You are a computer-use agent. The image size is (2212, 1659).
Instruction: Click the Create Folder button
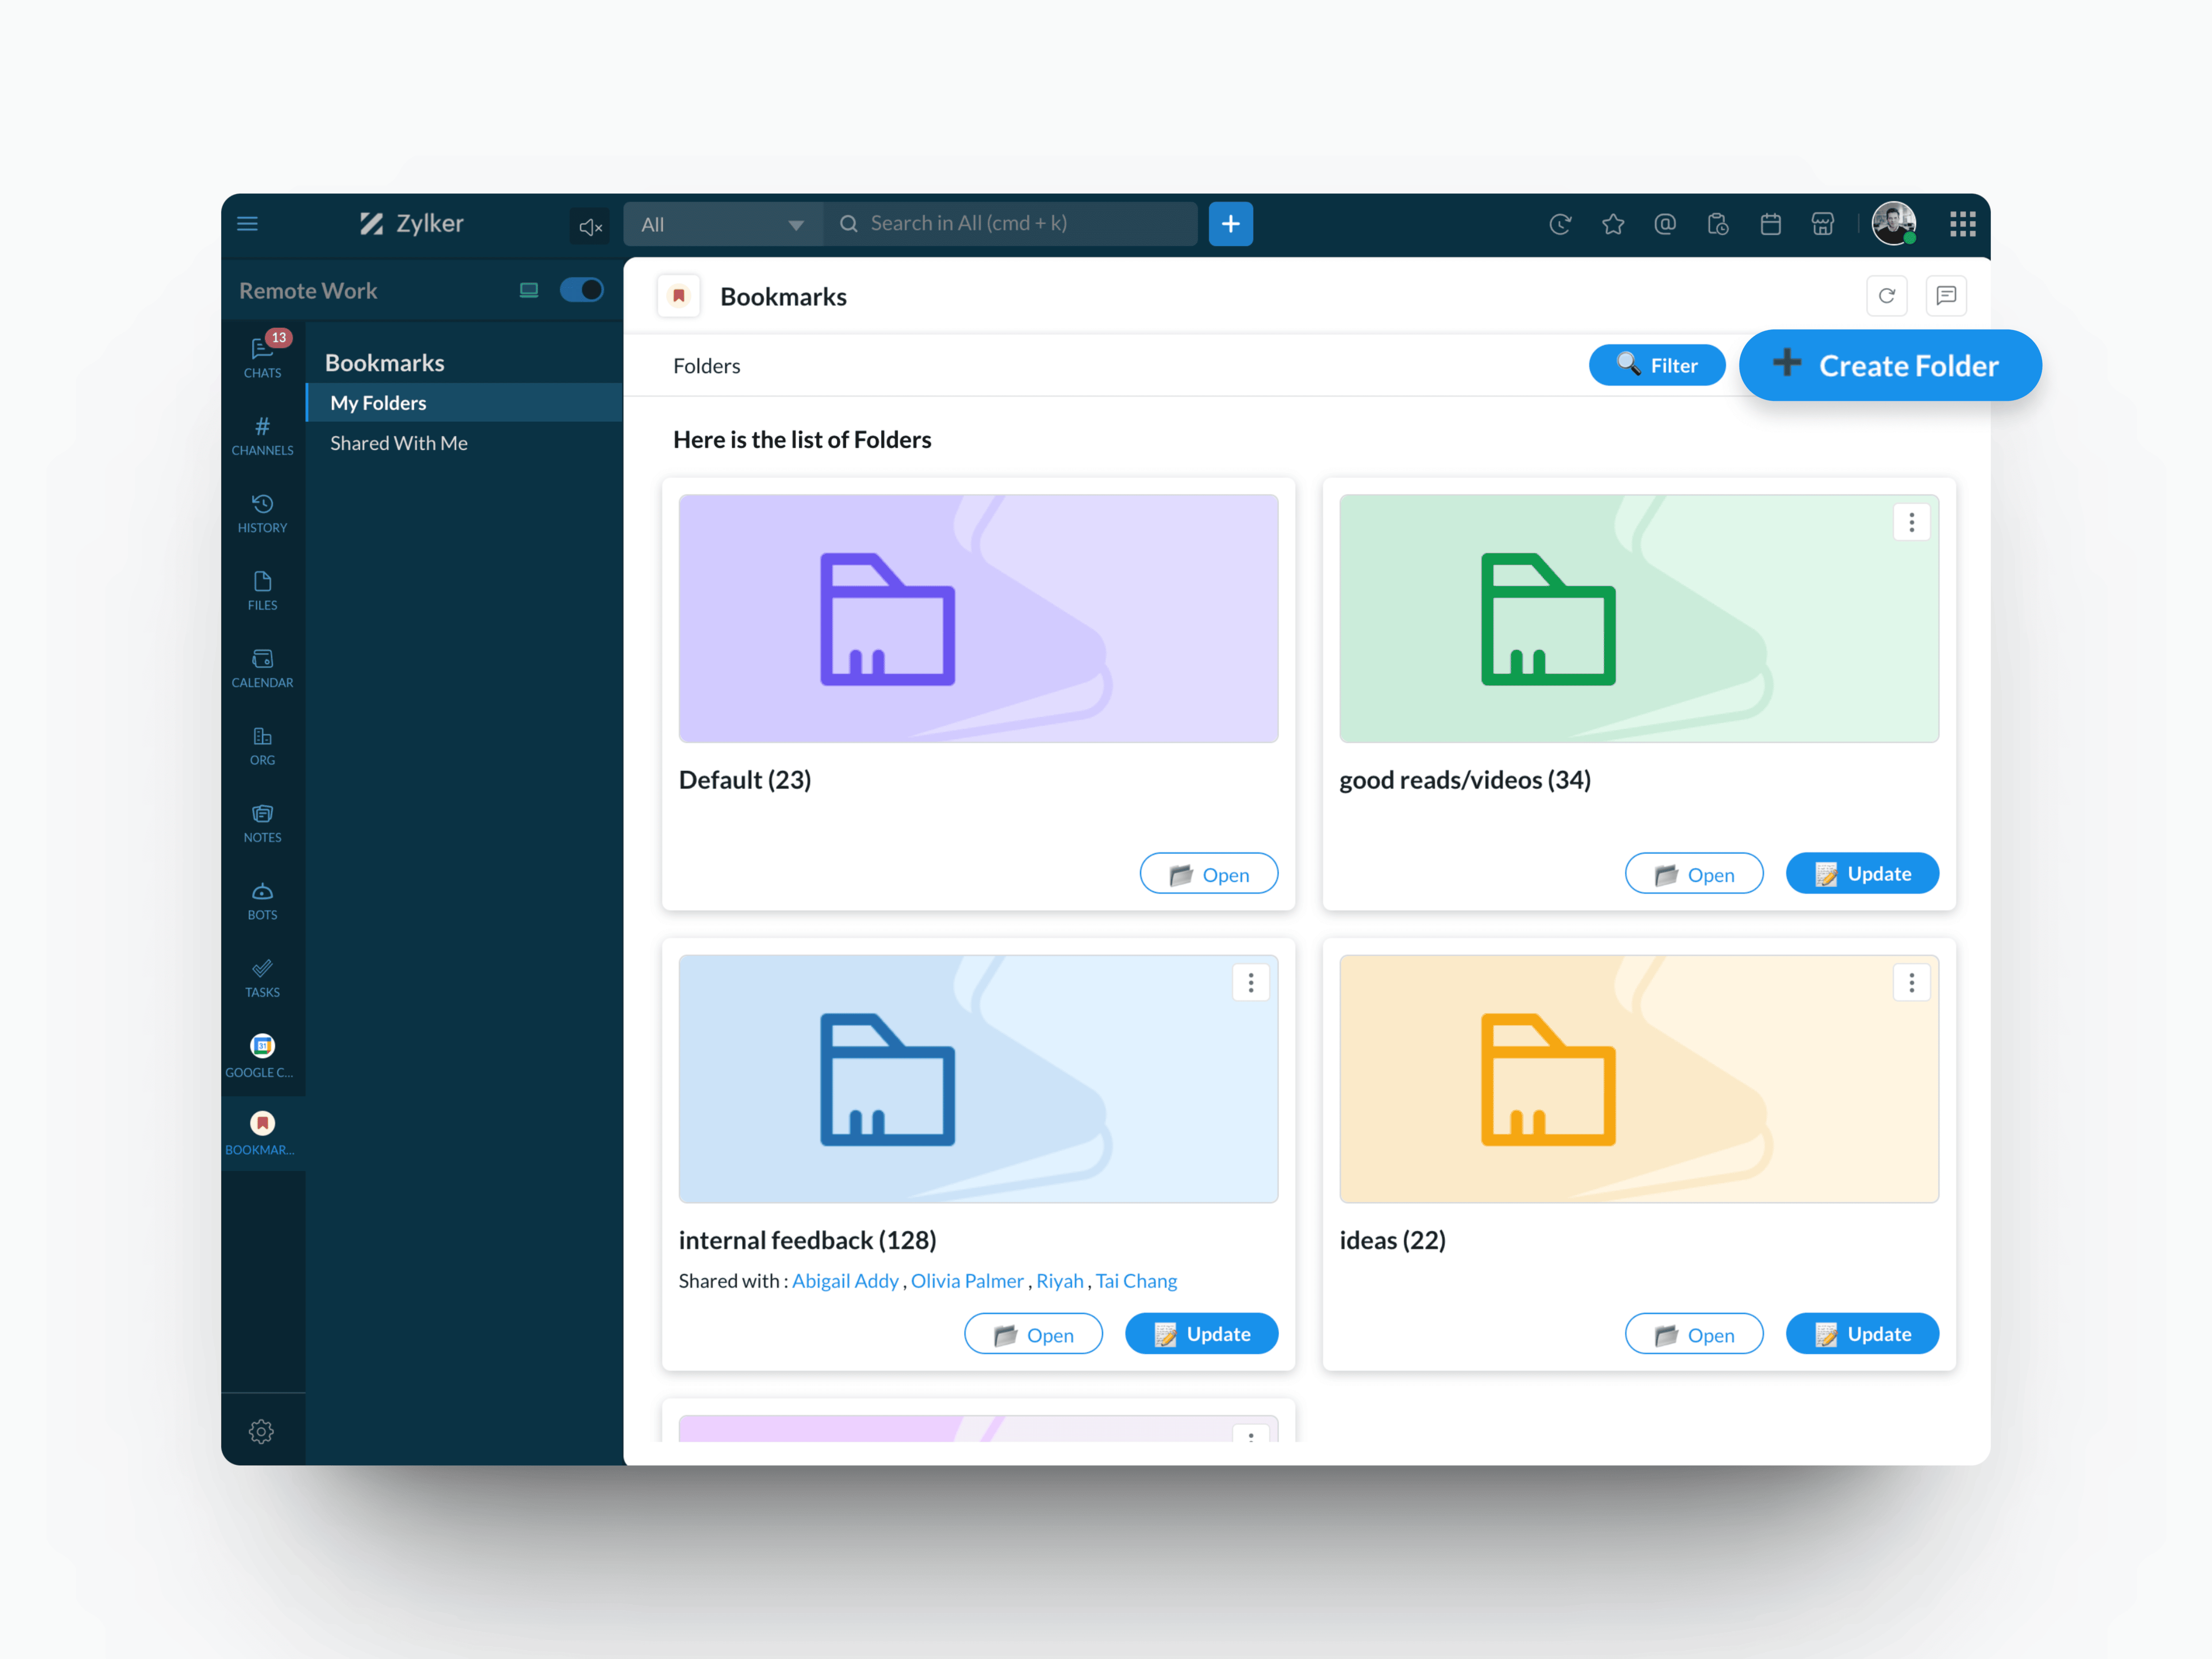(x=1890, y=365)
